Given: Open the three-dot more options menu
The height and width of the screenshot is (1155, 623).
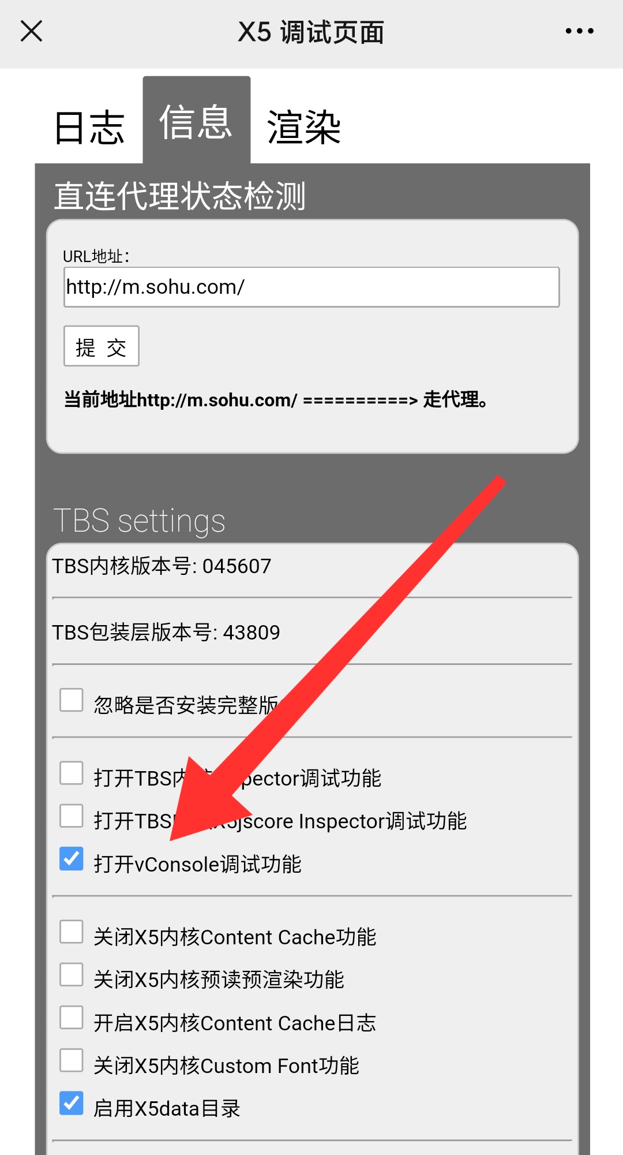Looking at the screenshot, I should tap(579, 31).
